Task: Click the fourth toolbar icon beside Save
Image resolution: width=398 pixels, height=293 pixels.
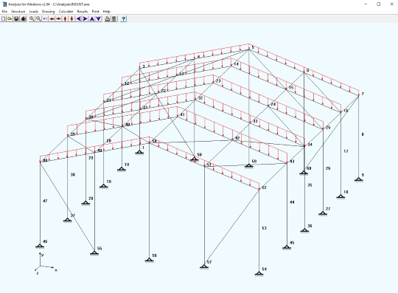Action: pyautogui.click(x=24, y=18)
